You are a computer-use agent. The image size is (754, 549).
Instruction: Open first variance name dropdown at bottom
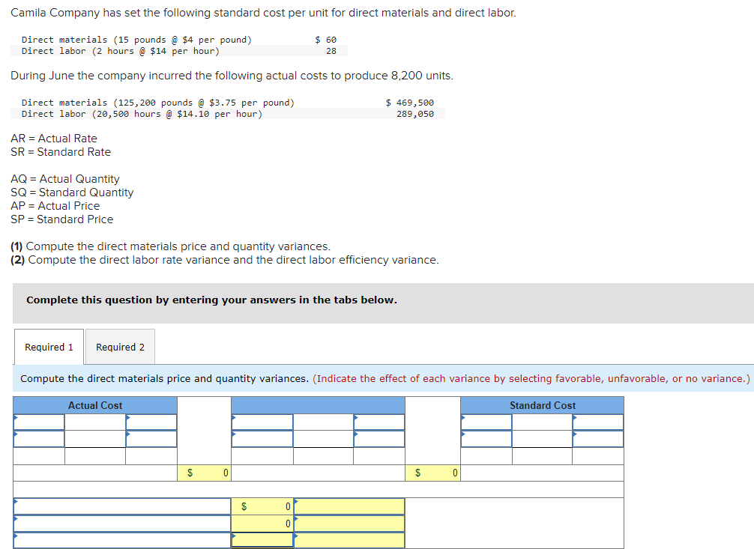(122, 506)
